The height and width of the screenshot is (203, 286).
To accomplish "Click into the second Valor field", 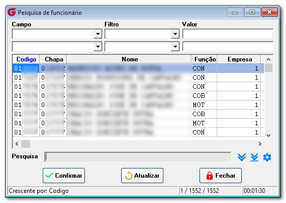I will 227,47.
